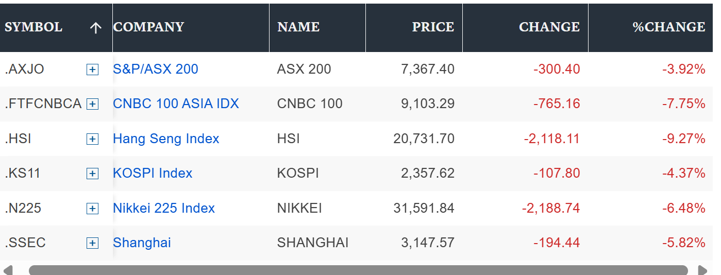Open the S&P/ASX 200 link

tap(156, 69)
